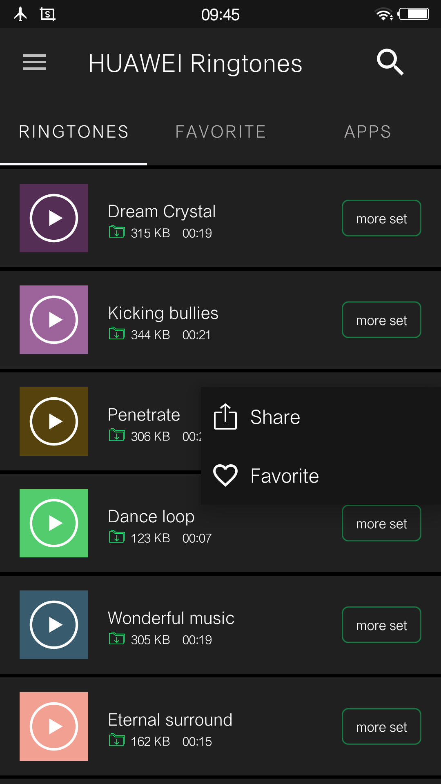The height and width of the screenshot is (784, 441).
Task: Play the Penetrate ringtone
Action: pyautogui.click(x=54, y=421)
